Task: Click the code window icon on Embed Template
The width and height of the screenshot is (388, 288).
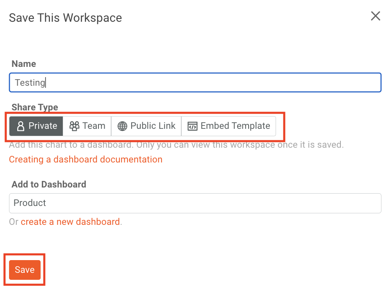Action: [x=192, y=126]
